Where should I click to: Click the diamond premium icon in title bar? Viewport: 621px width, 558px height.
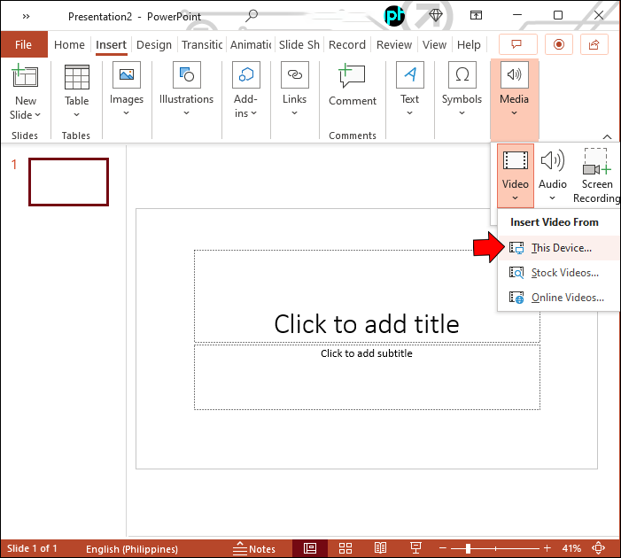pyautogui.click(x=436, y=16)
